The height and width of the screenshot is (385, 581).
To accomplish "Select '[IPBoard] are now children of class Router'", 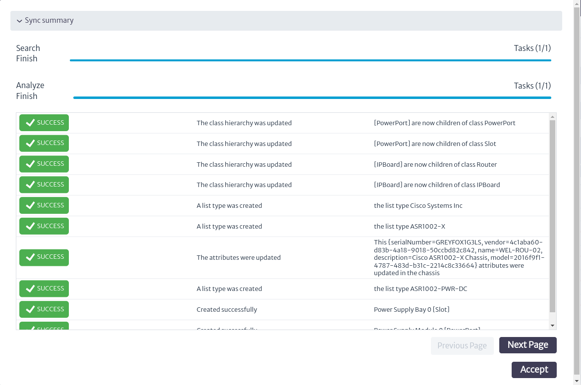I will tap(435, 164).
